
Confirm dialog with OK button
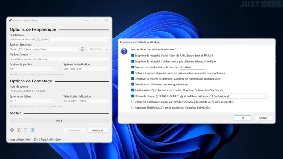[242, 118]
